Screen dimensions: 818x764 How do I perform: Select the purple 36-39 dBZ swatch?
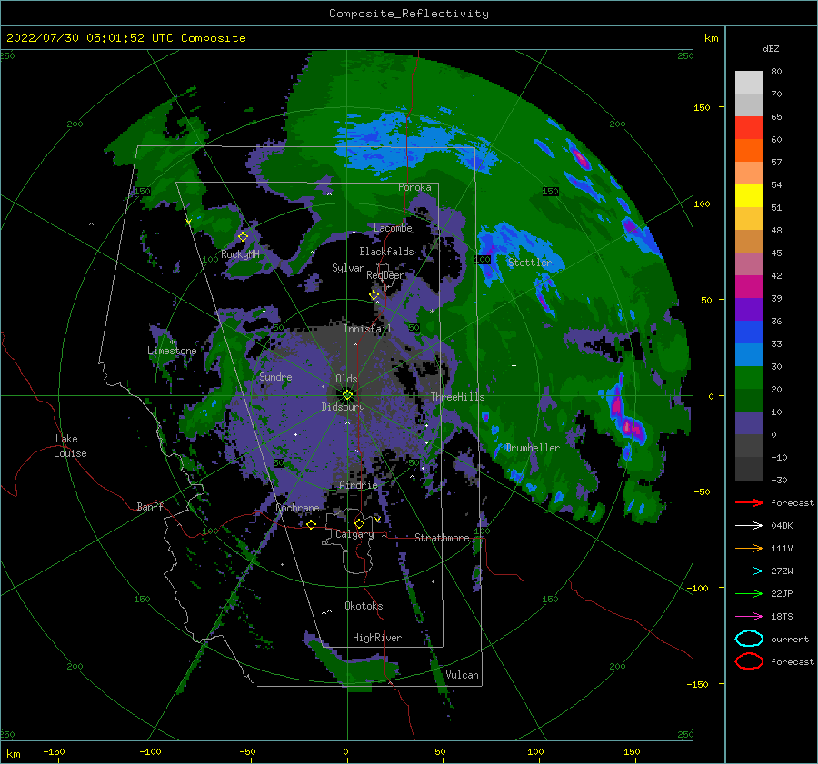tap(749, 310)
